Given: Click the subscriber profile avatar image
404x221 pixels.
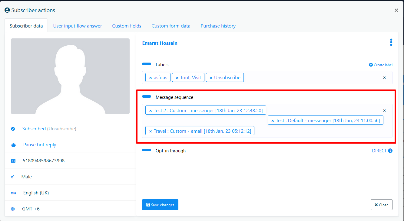Looking at the screenshot, I should click(70, 76).
